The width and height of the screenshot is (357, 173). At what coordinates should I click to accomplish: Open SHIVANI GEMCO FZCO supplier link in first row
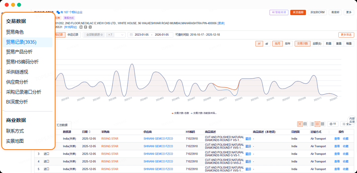coord(158,138)
